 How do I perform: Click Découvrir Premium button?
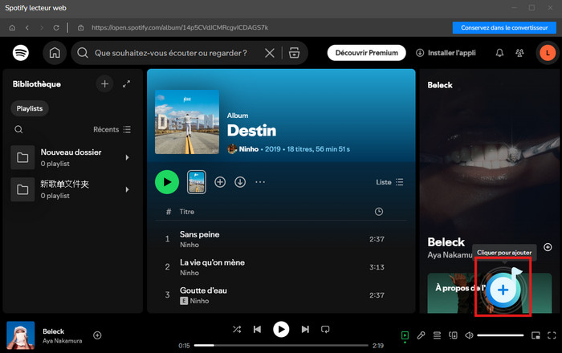[367, 53]
